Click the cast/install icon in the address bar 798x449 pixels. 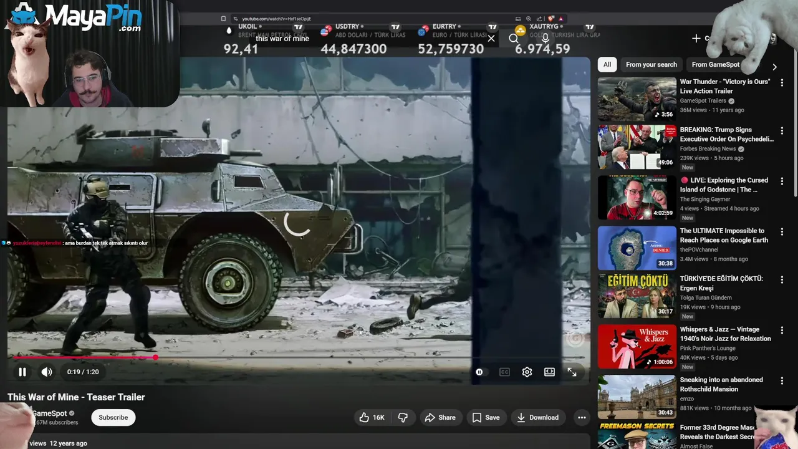518,19
